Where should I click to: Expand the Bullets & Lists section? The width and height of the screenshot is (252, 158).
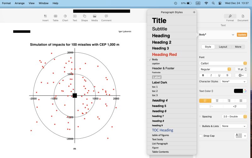[200, 126]
